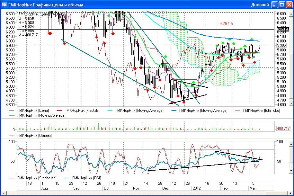Click the Stochastic panel's scroll-down arrow
The width and height of the screenshot is (294, 196).
point(291,171)
